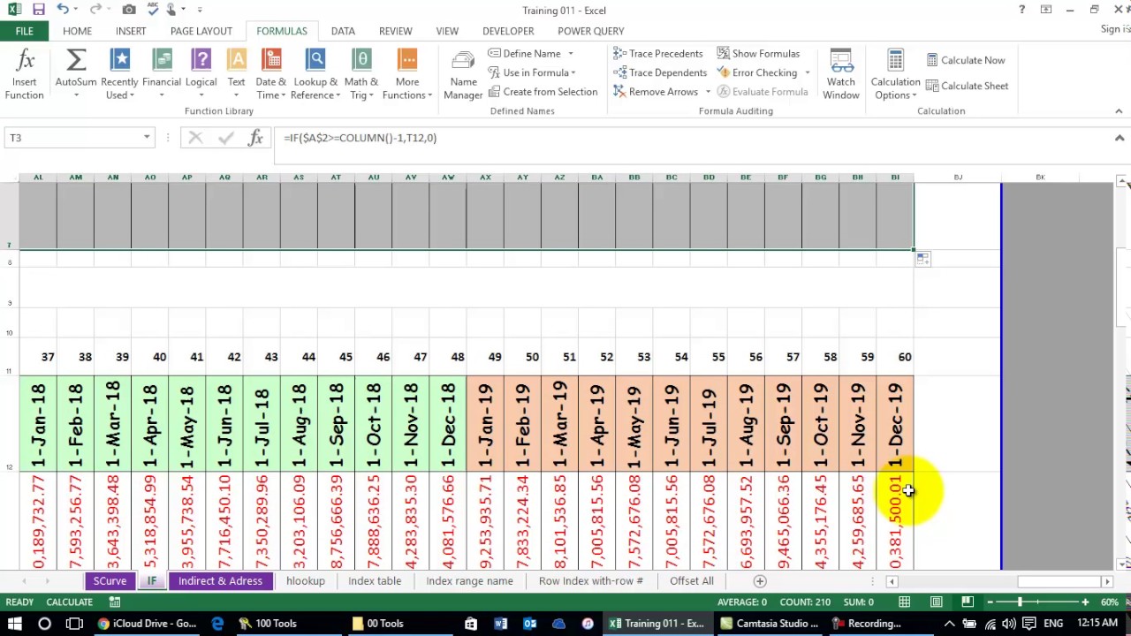Click the formula bar input text
1131x636 pixels.
(x=361, y=138)
